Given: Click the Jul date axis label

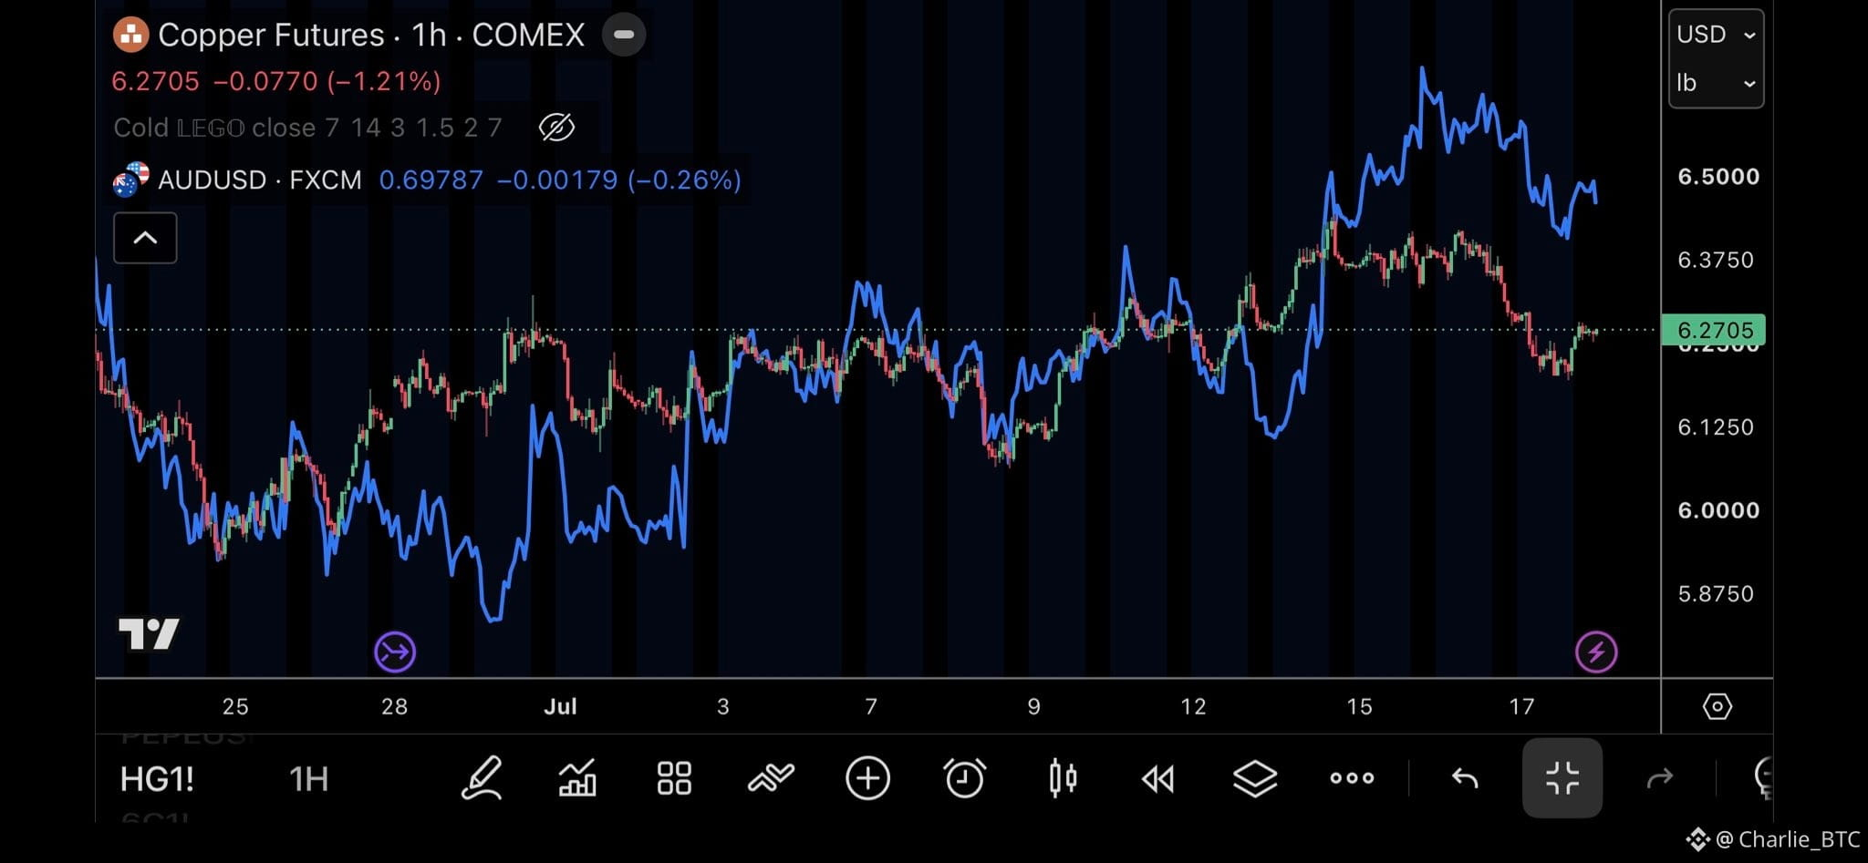Looking at the screenshot, I should point(560,706).
